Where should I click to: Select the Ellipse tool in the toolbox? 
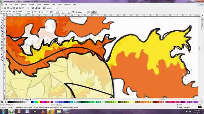pyautogui.click(x=2, y=36)
